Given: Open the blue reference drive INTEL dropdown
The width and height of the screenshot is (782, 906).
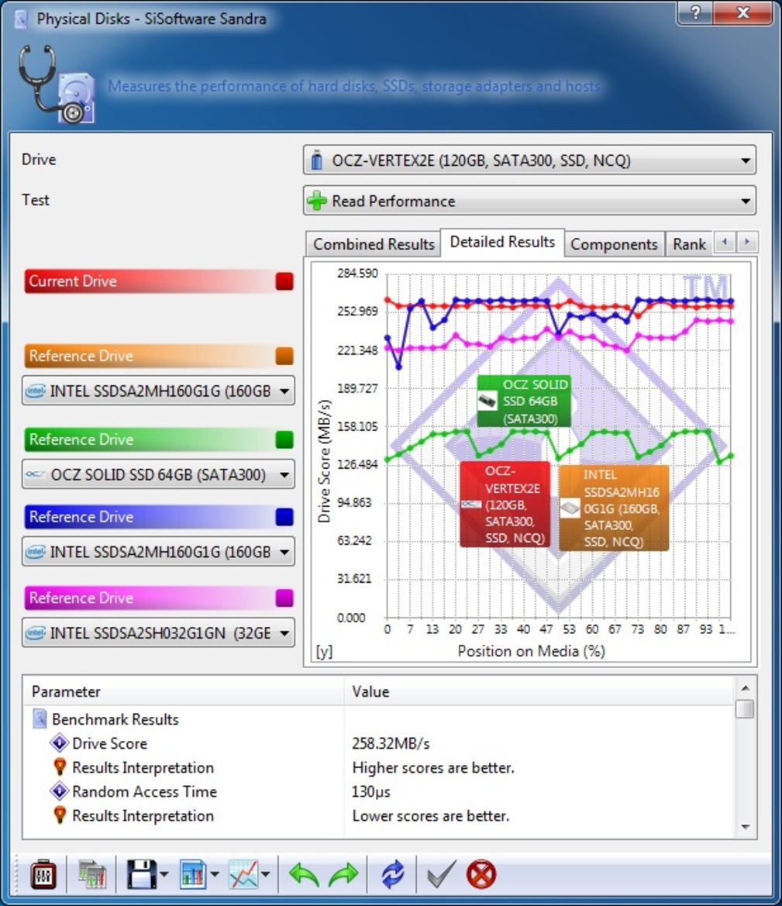Looking at the screenshot, I should (x=158, y=552).
